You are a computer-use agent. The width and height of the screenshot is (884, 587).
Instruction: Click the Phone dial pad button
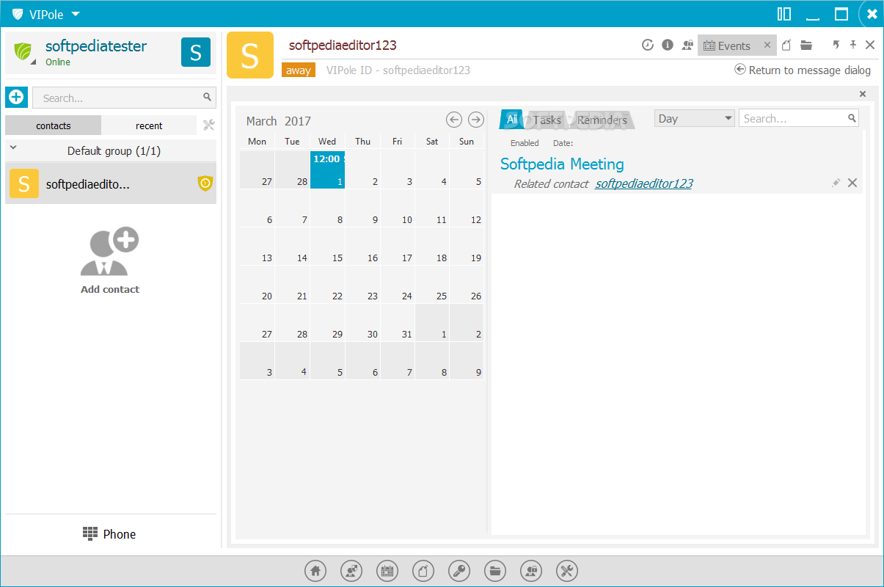(x=109, y=534)
